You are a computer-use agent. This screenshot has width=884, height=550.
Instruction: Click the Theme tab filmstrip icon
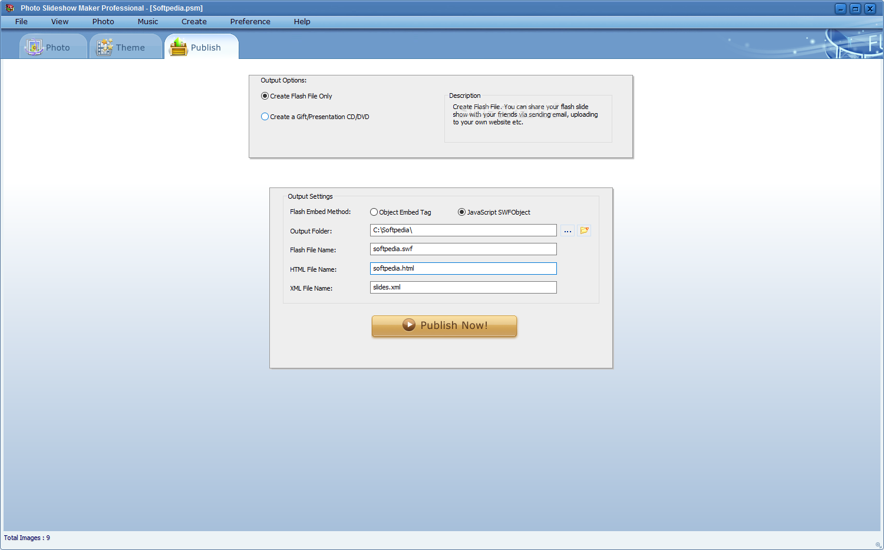click(104, 47)
